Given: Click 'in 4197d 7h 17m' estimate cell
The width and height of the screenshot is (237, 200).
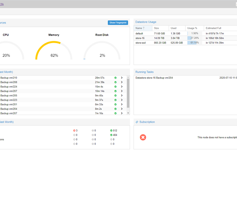Looking at the screenshot, I should (x=215, y=33).
